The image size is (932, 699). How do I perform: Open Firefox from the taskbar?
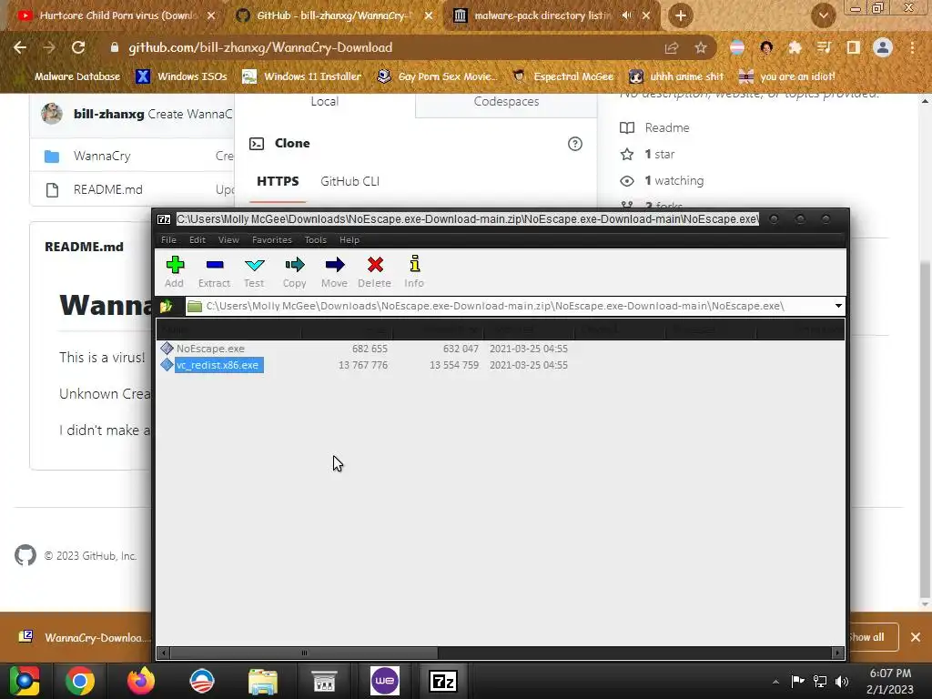pyautogui.click(x=141, y=681)
